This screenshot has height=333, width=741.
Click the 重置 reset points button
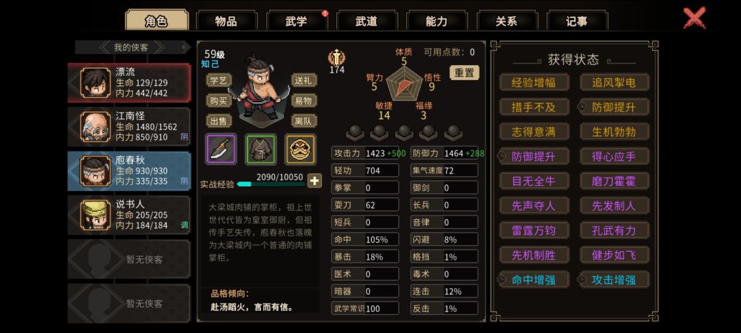464,73
